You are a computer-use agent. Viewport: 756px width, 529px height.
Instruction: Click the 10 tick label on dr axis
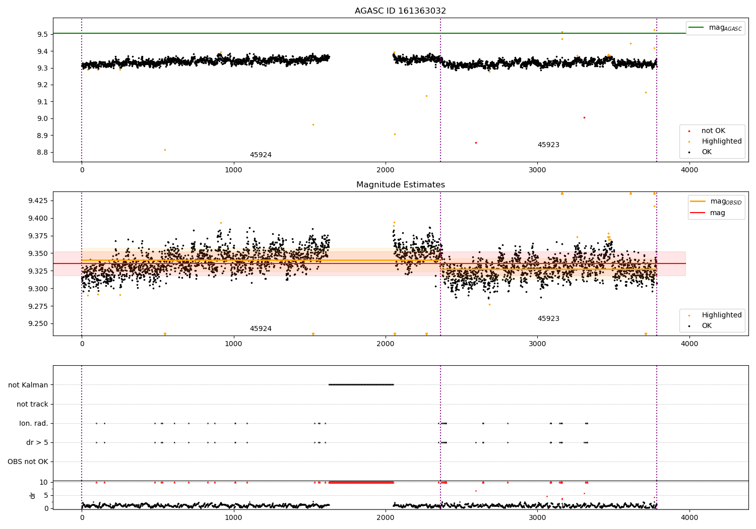[44, 482]
